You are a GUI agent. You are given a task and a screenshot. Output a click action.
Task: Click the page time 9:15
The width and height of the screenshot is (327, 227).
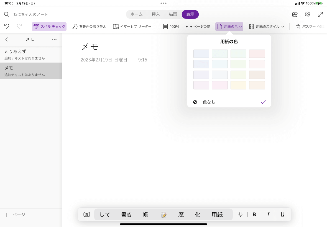click(x=143, y=60)
